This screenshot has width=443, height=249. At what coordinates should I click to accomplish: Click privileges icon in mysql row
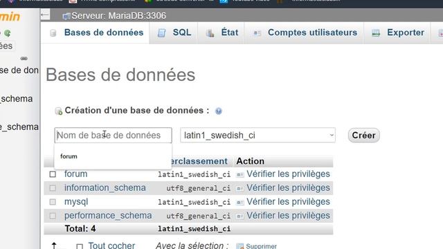click(240, 202)
